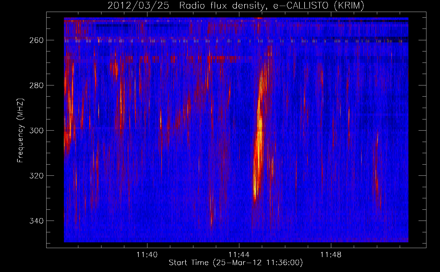Click the Frequency (MHZ) axis title

pos(21,130)
